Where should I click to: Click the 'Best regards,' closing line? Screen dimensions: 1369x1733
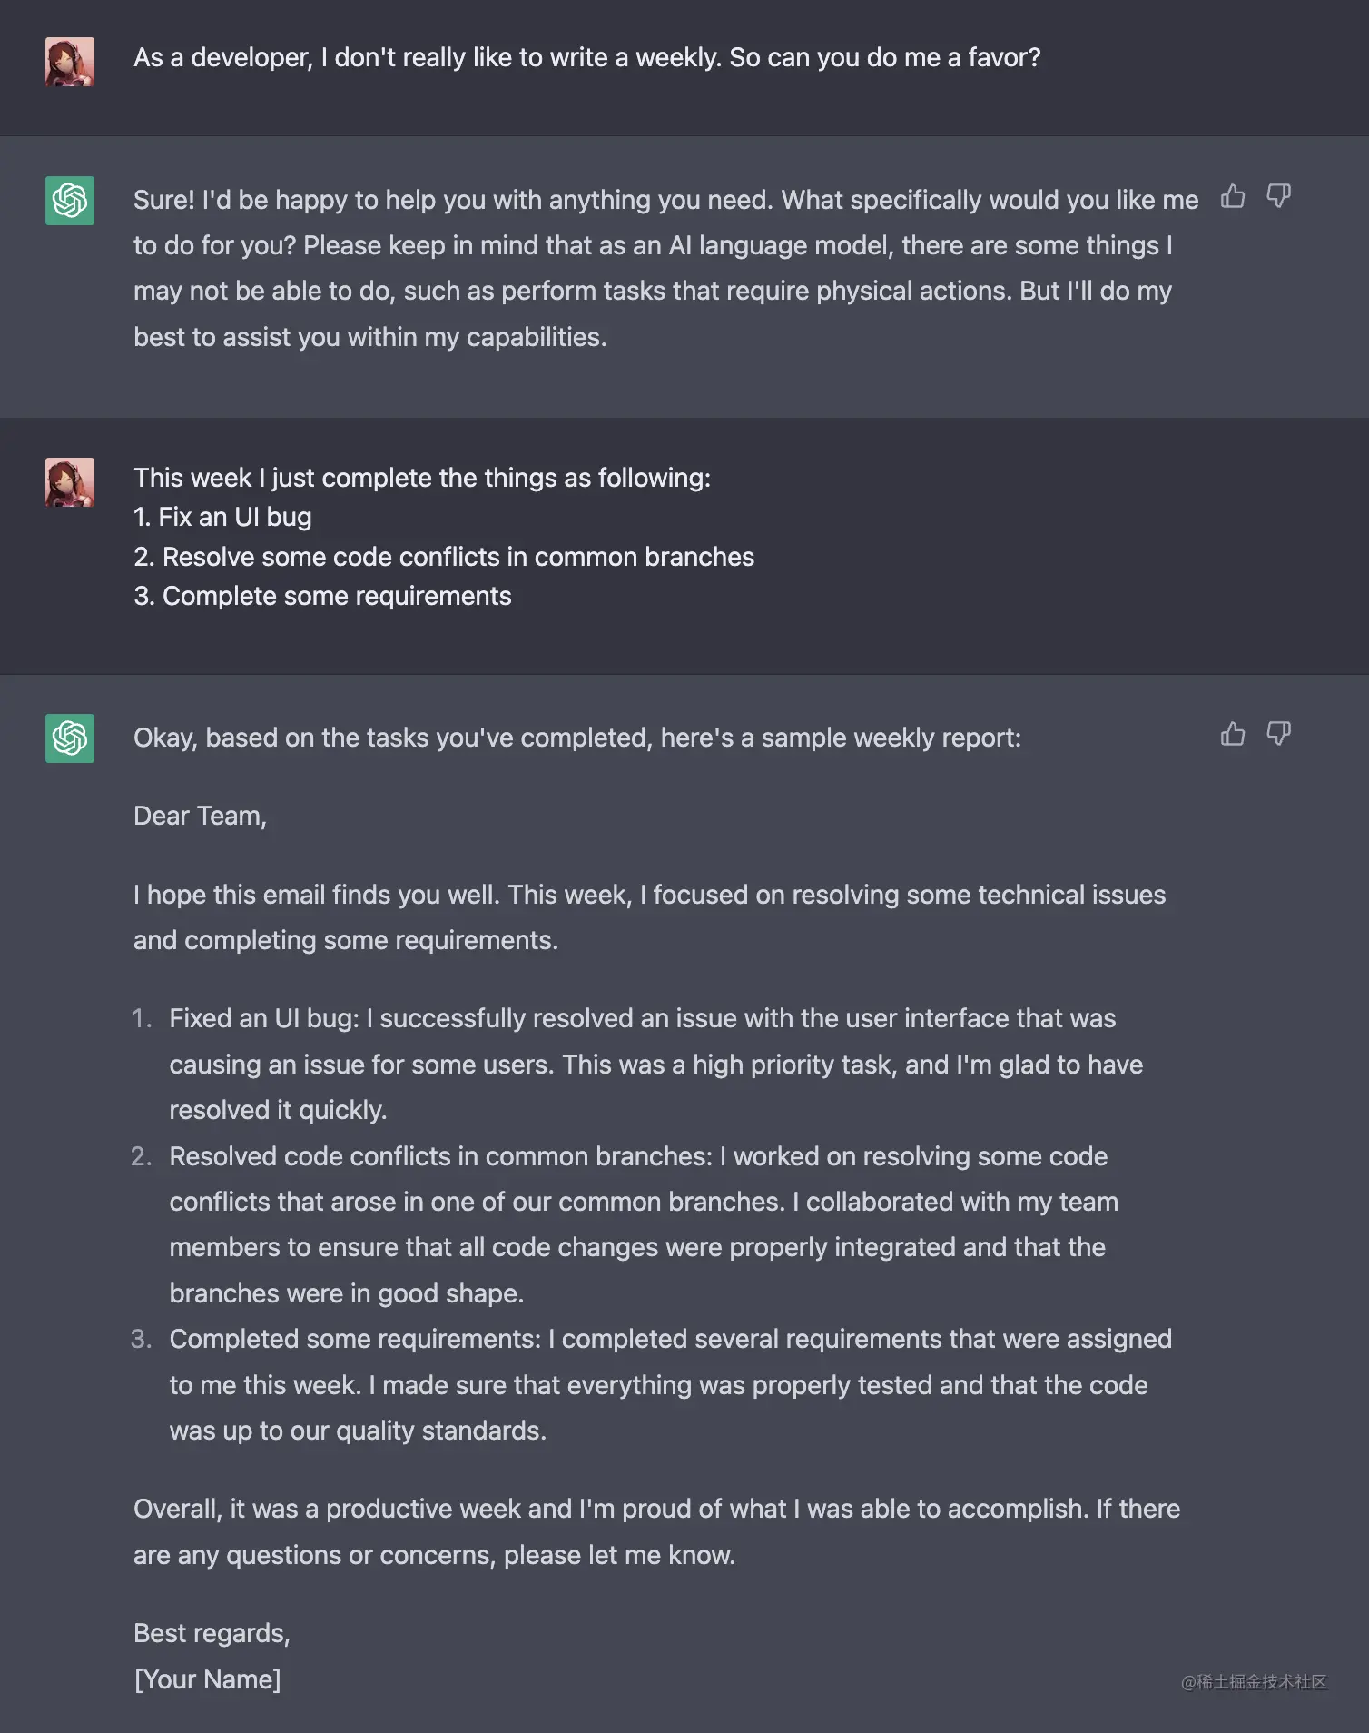pyautogui.click(x=212, y=1633)
